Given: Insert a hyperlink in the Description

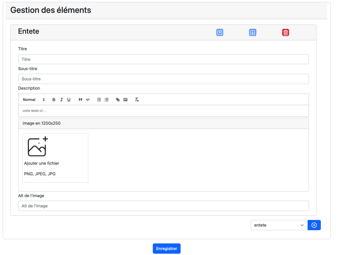Looking at the screenshot, I should coord(118,100).
